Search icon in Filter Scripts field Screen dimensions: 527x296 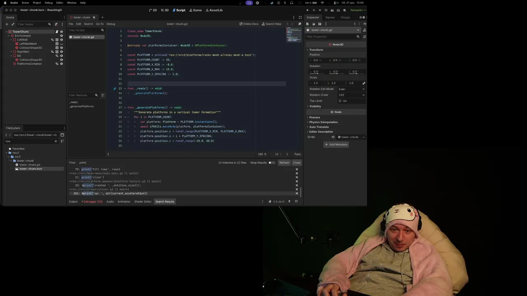103,30
